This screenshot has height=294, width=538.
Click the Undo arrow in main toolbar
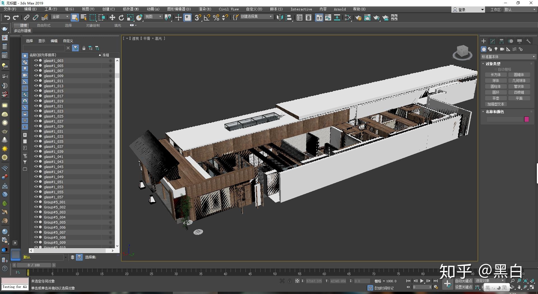(7, 18)
